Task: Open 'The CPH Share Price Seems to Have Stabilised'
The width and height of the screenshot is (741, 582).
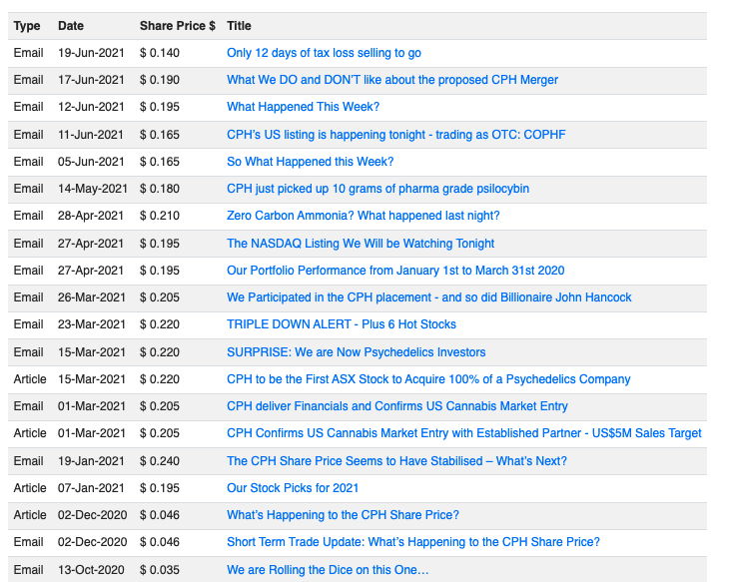Action: [396, 460]
